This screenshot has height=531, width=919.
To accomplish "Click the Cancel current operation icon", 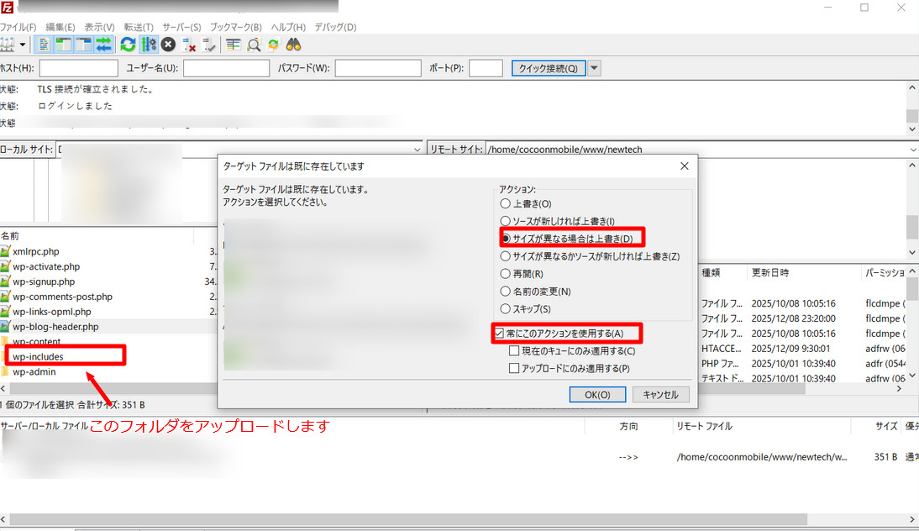I will (168, 45).
